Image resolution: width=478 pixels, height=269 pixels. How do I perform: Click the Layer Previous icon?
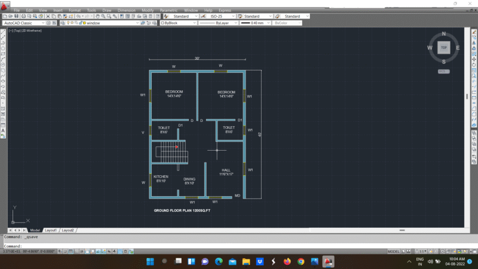pos(149,23)
